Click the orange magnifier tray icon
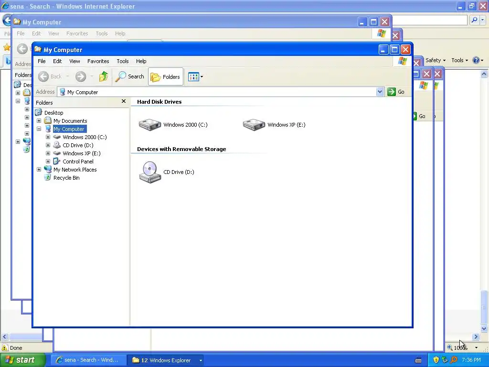 (454, 360)
